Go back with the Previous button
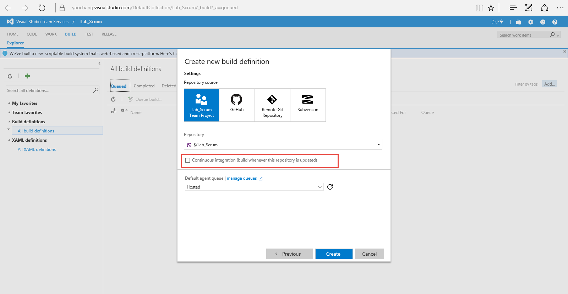Viewport: 568px width, 294px height. pos(290,254)
